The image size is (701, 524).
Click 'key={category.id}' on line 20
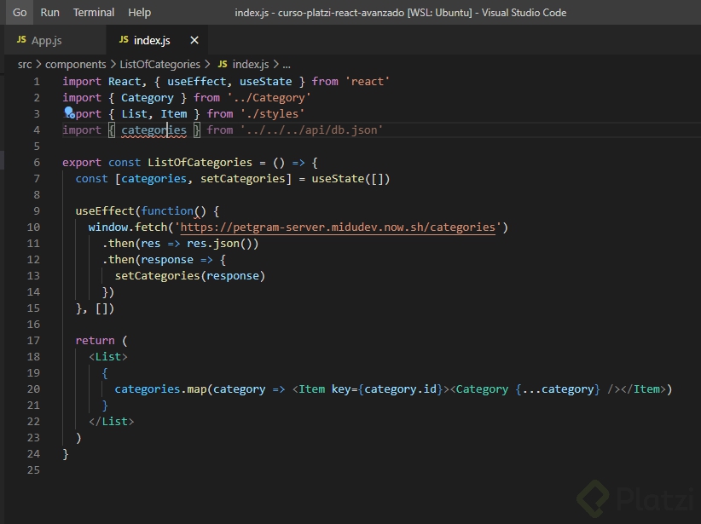pyautogui.click(x=387, y=389)
